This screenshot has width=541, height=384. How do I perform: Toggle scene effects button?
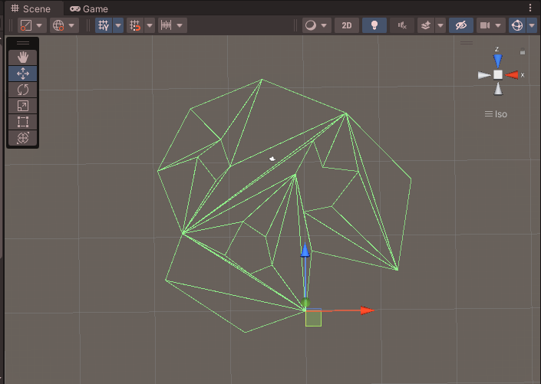(x=426, y=25)
